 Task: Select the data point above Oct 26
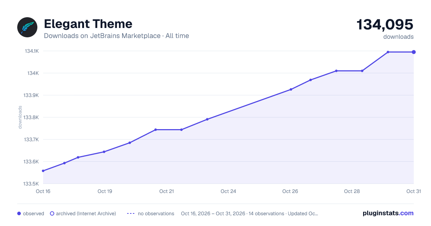click(291, 89)
